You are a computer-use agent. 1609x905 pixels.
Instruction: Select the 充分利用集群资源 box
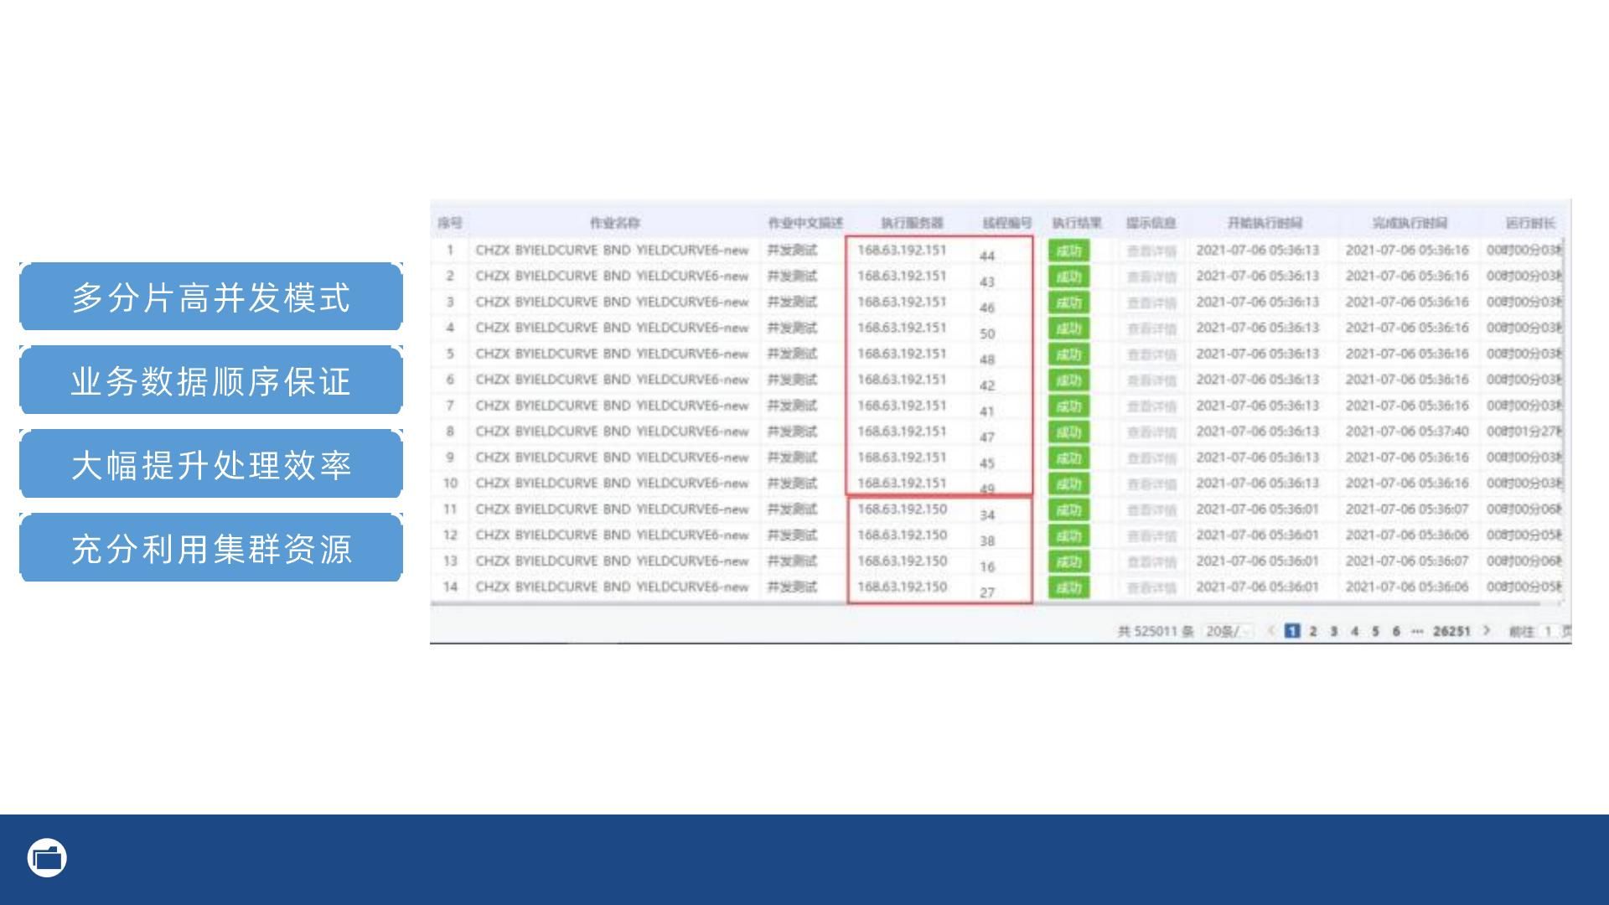click(211, 548)
